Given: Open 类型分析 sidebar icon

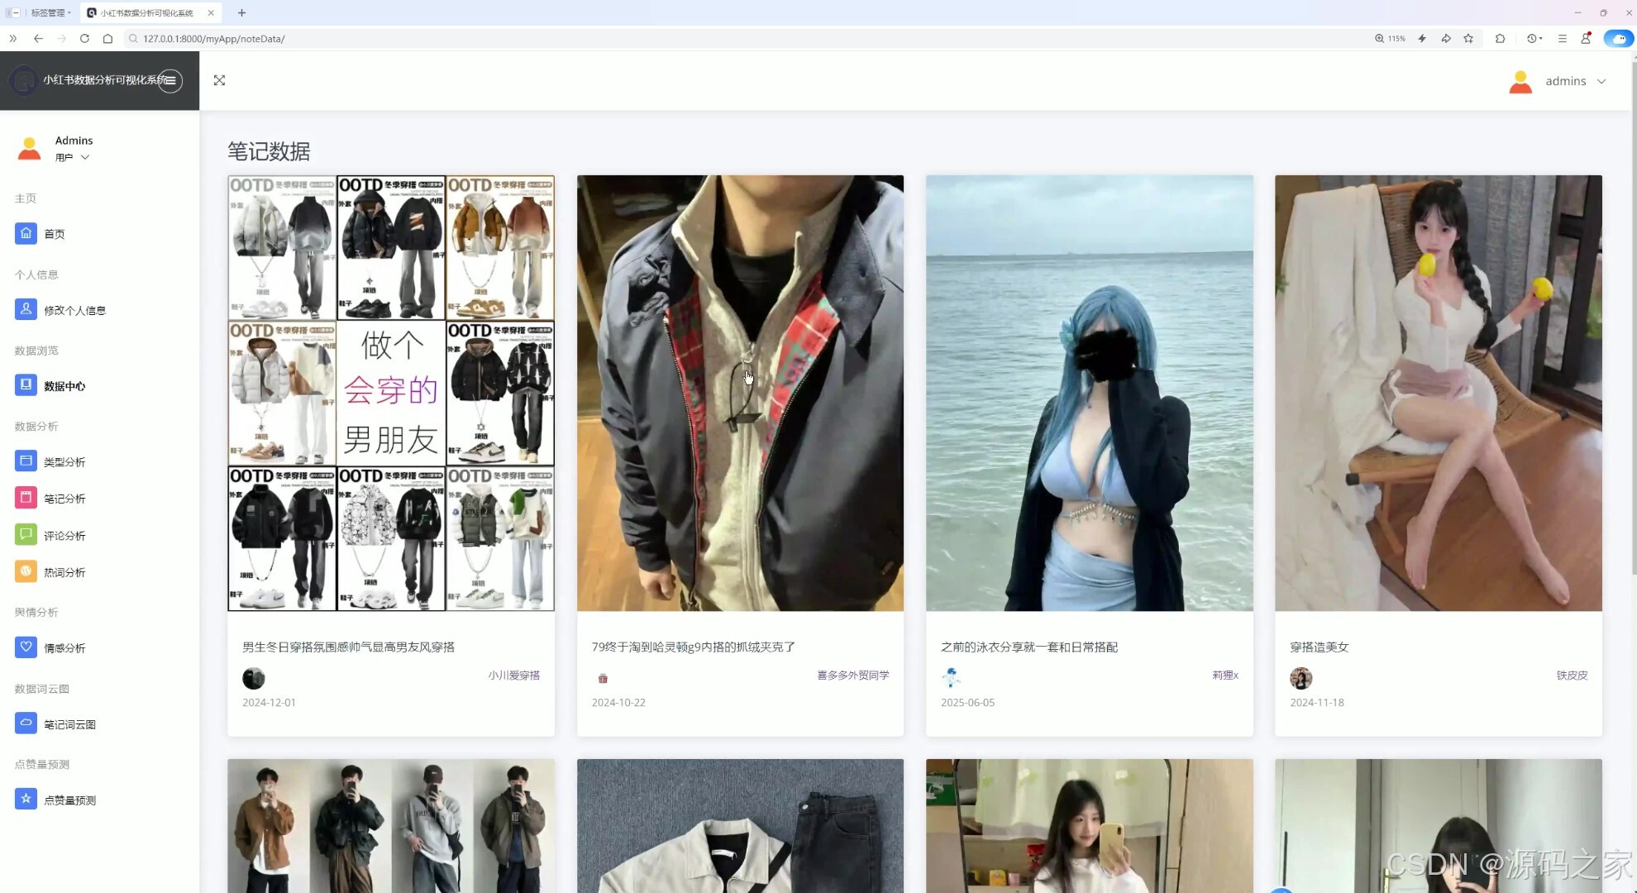Looking at the screenshot, I should click(x=26, y=461).
